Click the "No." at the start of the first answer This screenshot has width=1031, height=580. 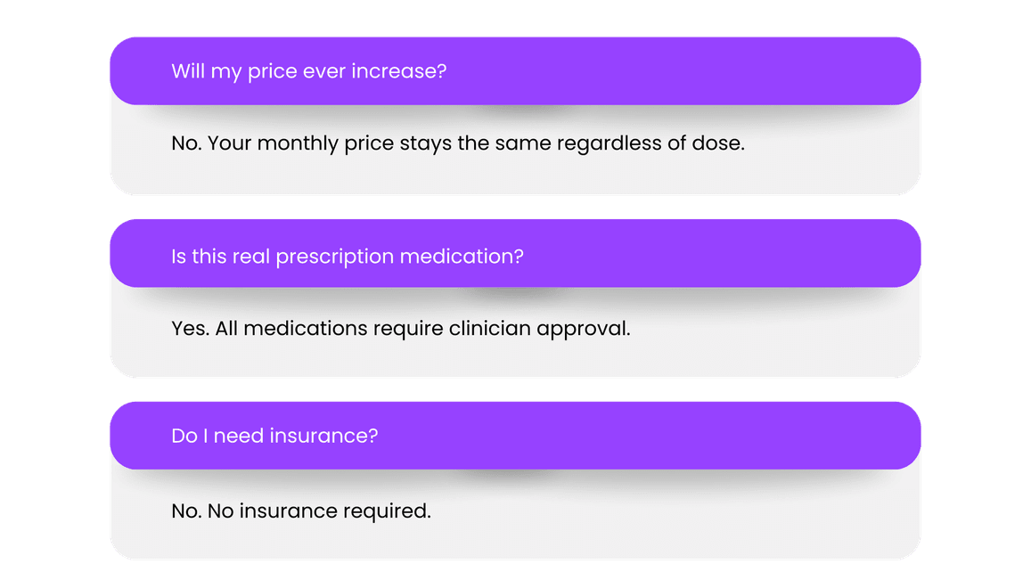[x=186, y=143]
